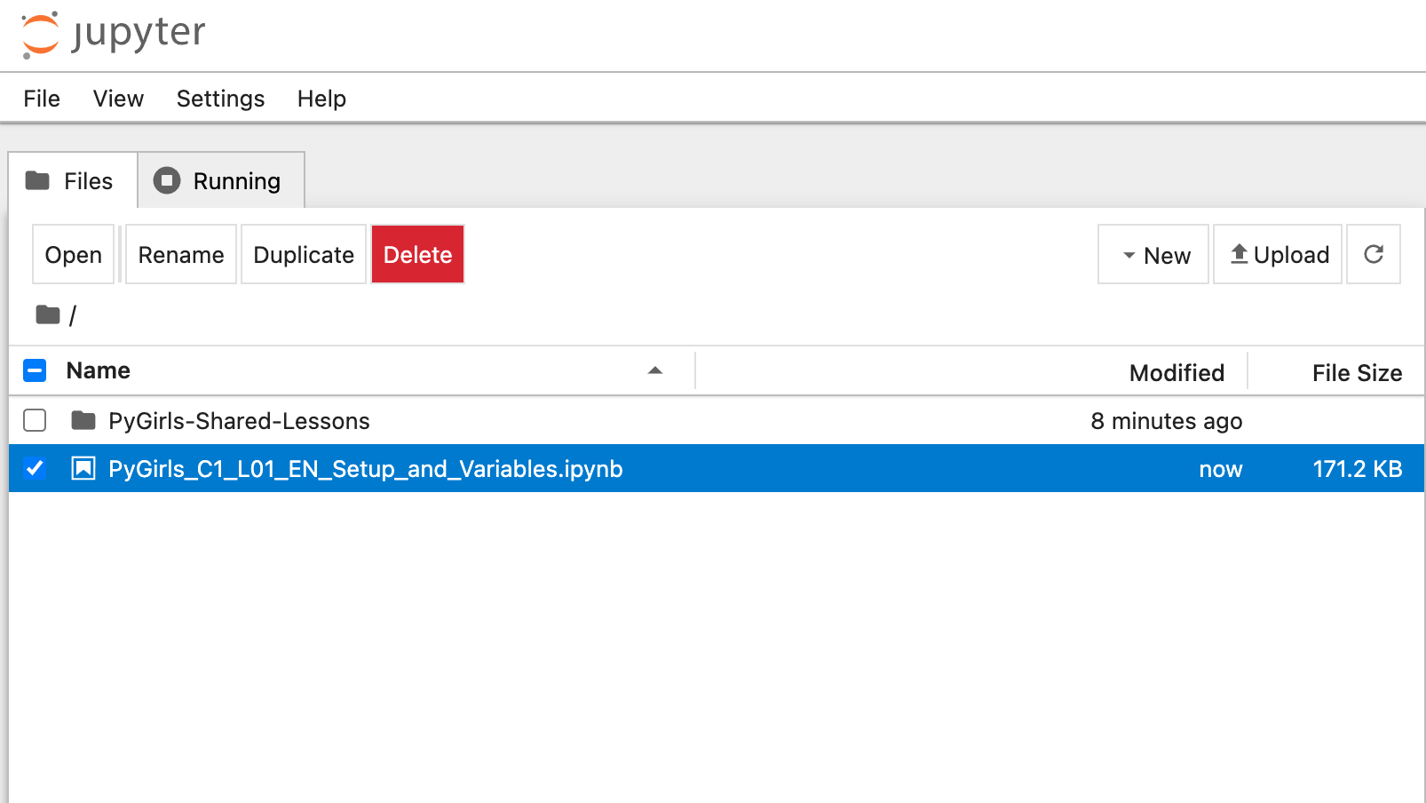Open the File menu
Image resolution: width=1426 pixels, height=803 pixels.
tap(42, 99)
